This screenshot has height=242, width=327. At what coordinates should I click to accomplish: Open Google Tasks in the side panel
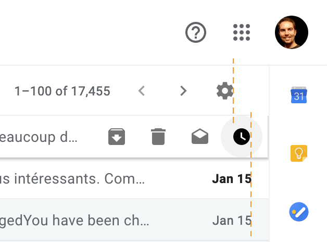pos(298,212)
